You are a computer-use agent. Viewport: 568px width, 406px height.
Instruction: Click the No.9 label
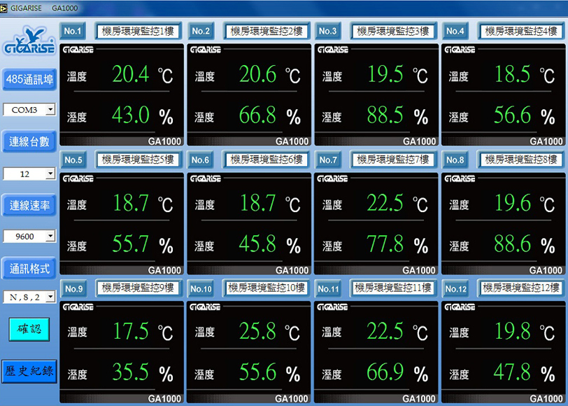[x=73, y=289]
